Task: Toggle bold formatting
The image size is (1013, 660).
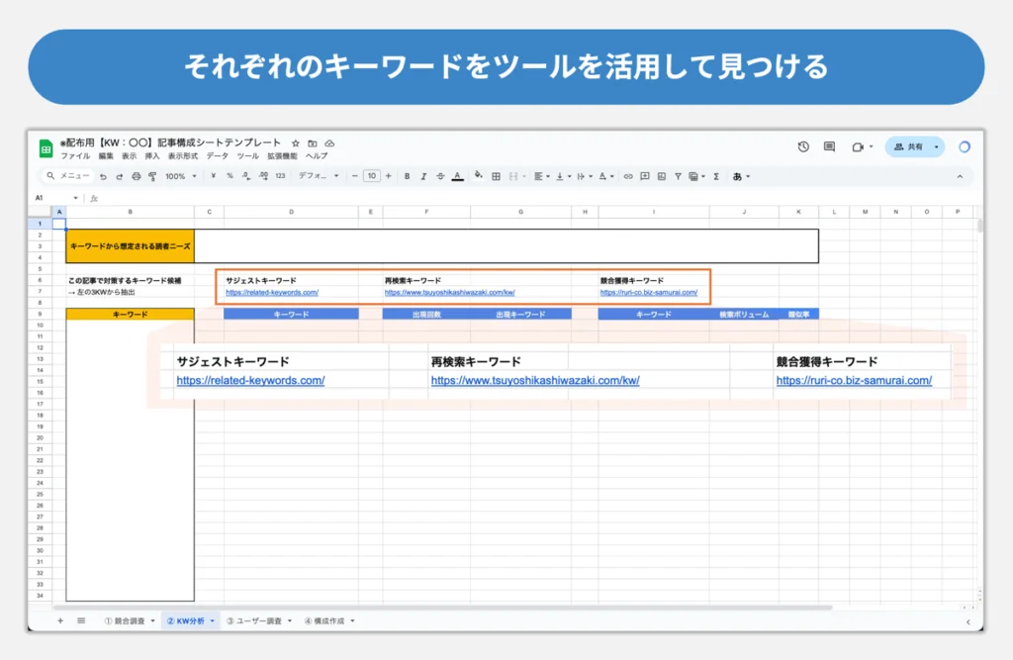Action: coord(407,176)
